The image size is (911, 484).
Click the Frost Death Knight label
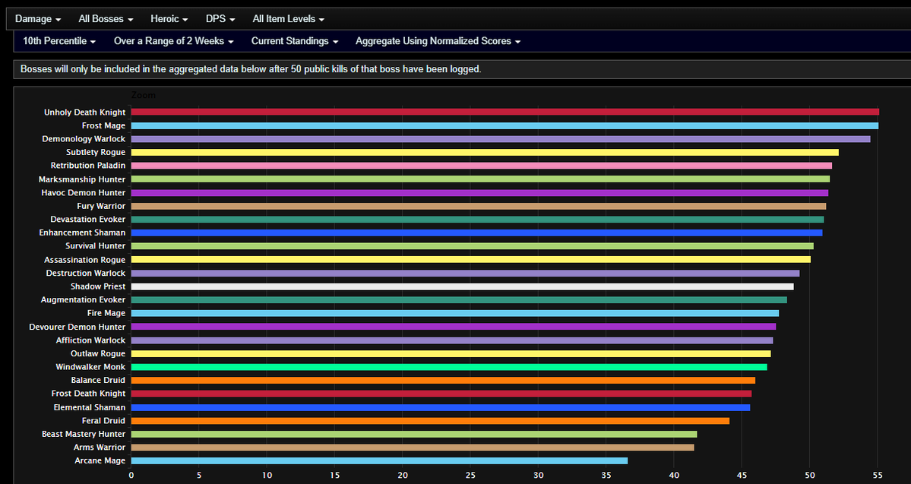(x=88, y=394)
